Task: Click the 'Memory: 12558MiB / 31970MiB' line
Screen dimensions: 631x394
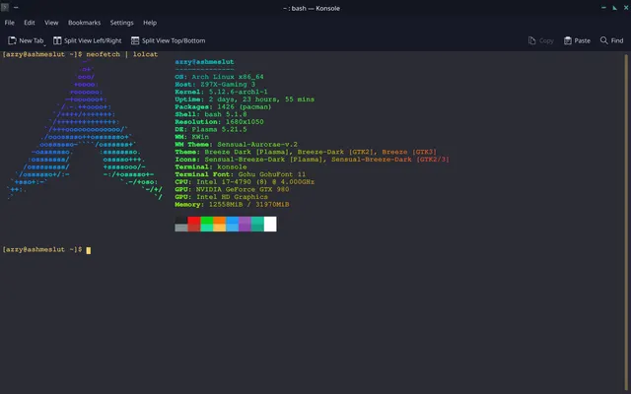Action: pyautogui.click(x=232, y=205)
